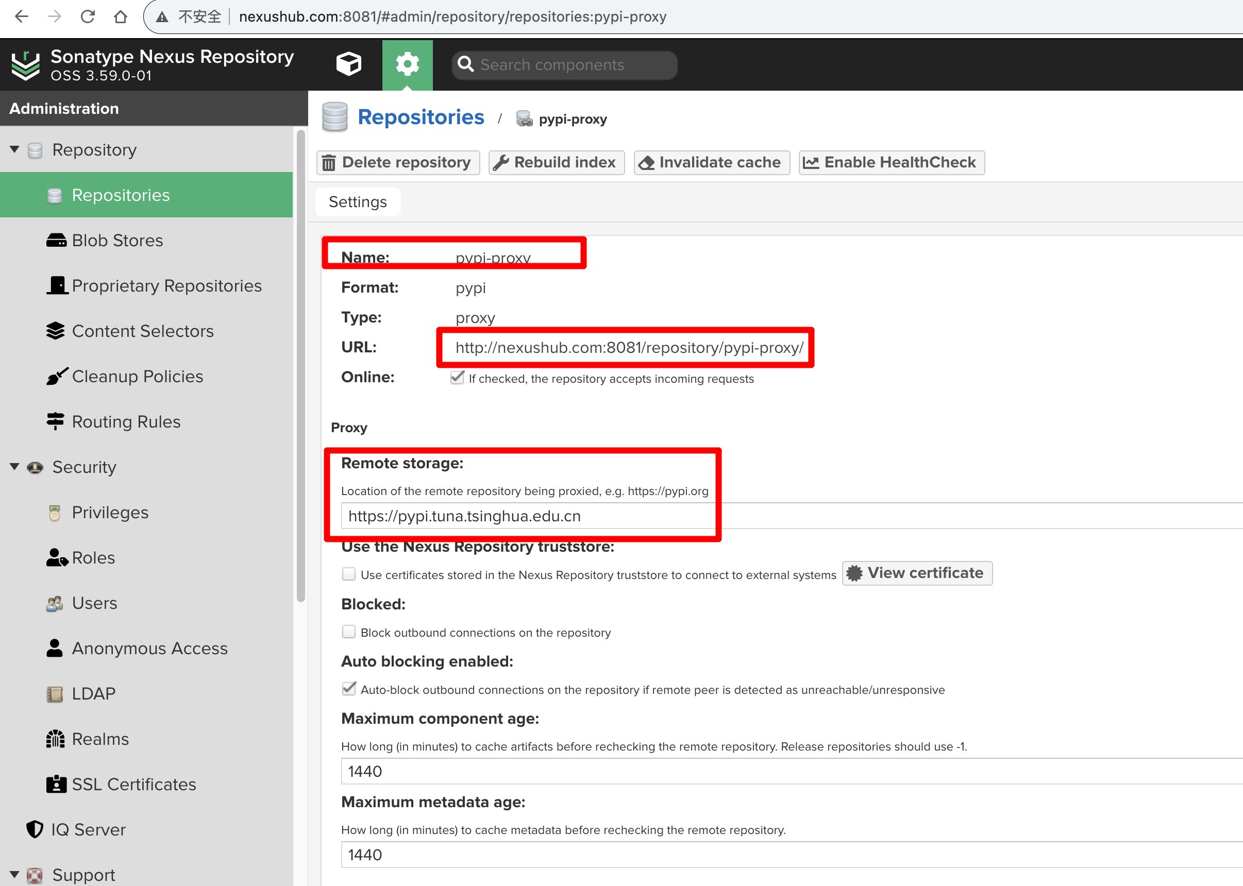Click the Maximum metadata age field
1243x886 pixels.
(791, 855)
